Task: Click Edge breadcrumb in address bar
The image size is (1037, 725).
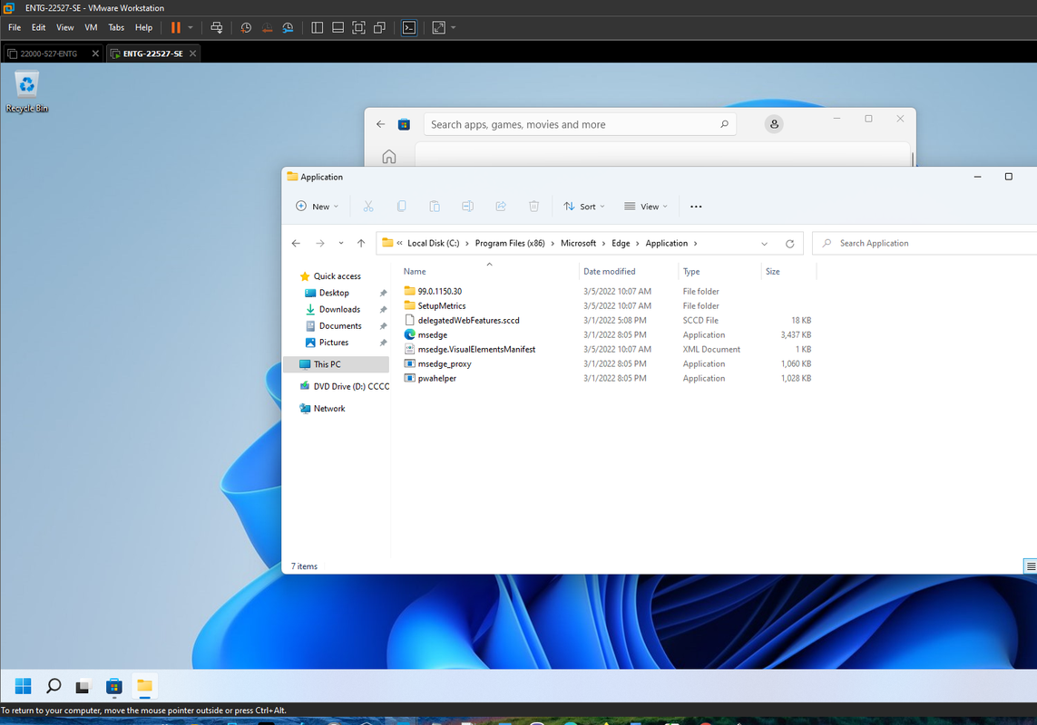Action: pos(621,243)
